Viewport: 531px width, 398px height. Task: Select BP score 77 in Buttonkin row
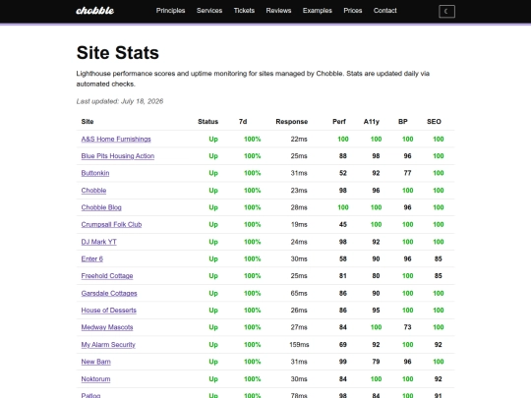coord(407,173)
